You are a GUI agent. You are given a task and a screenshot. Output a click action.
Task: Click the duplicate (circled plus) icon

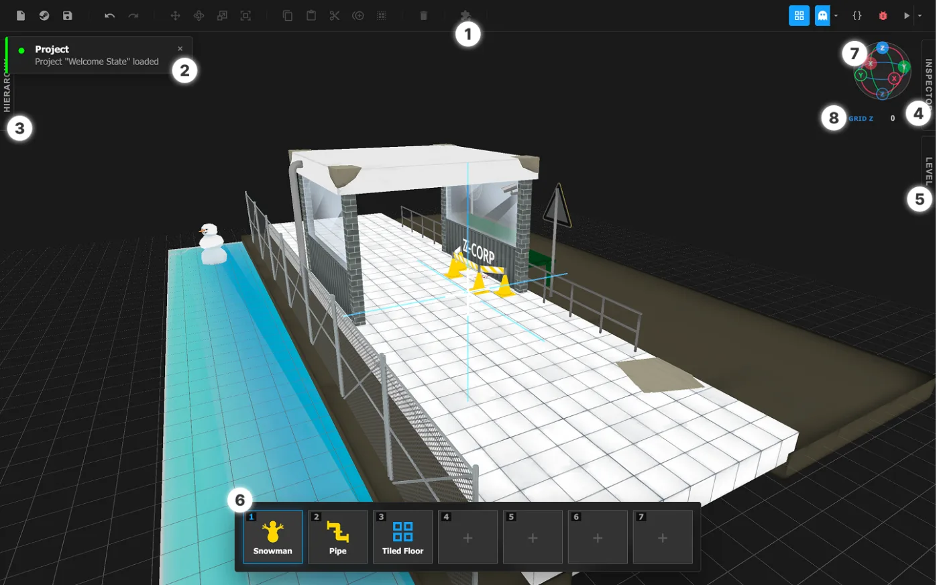[358, 15]
